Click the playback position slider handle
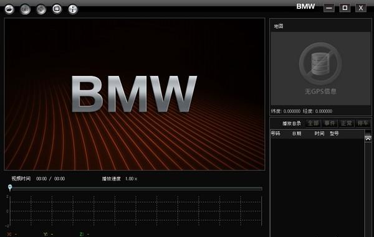This screenshot has height=237, width=374. coord(10,187)
